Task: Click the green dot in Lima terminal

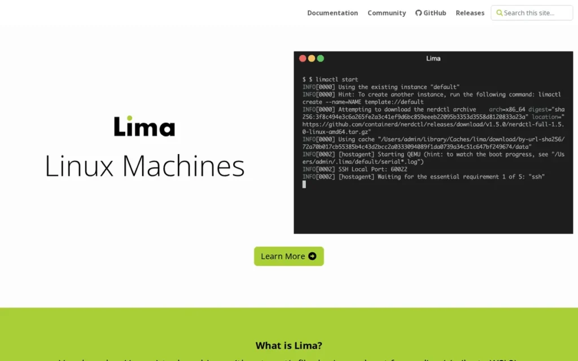Action: click(321, 58)
